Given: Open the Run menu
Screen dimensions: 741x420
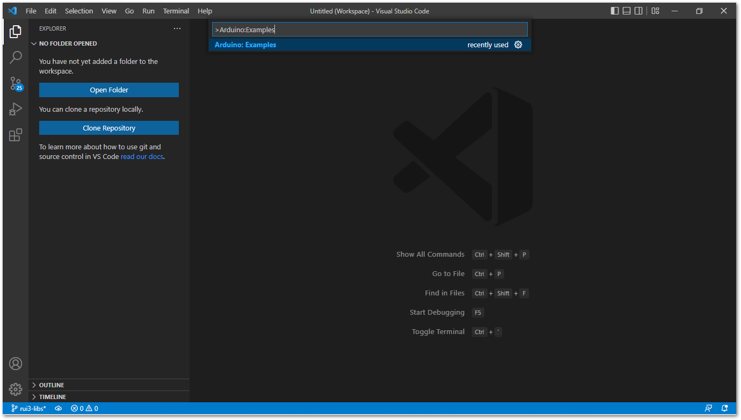Looking at the screenshot, I should pyautogui.click(x=148, y=11).
